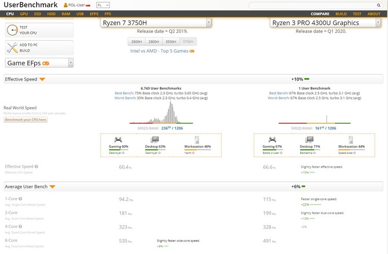Open the Game EFps dropdown
This screenshot has width=388, height=254.
click(x=39, y=63)
